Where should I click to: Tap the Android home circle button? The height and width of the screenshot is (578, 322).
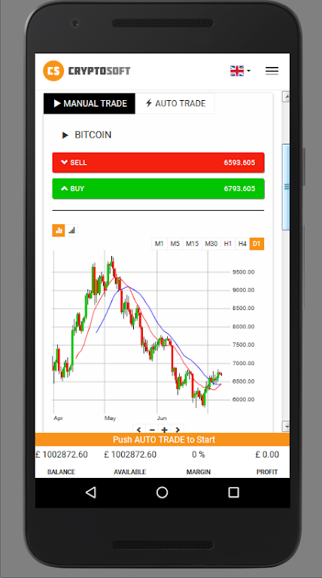[162, 492]
